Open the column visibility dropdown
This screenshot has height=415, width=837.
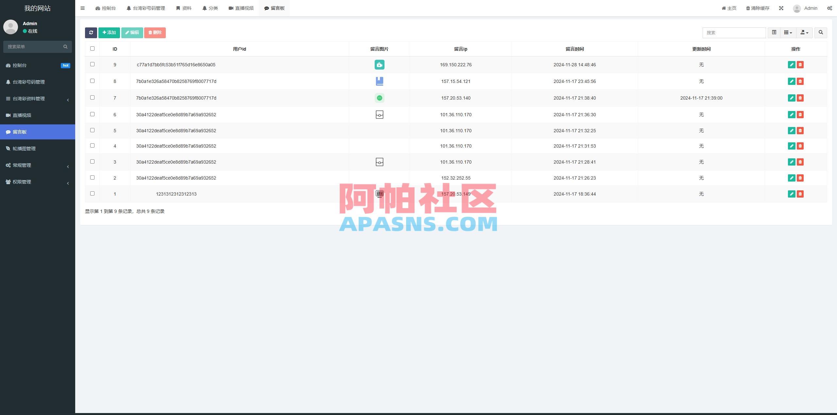[788, 33]
